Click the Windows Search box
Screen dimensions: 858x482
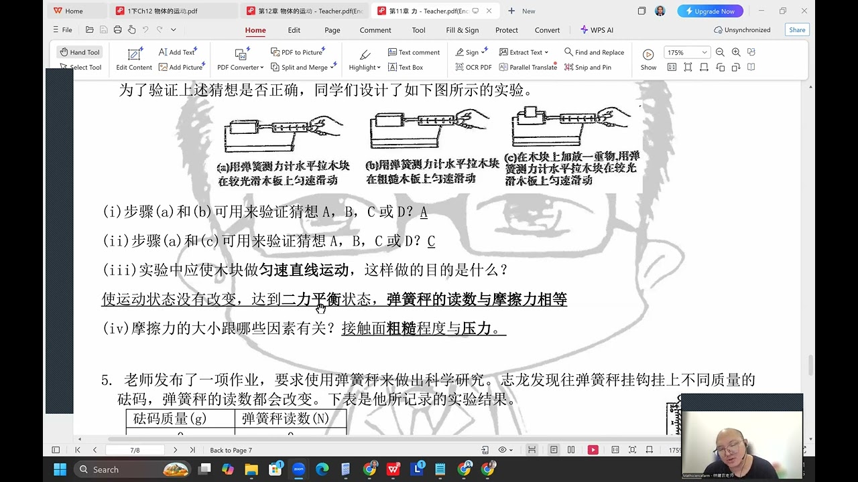(x=132, y=469)
